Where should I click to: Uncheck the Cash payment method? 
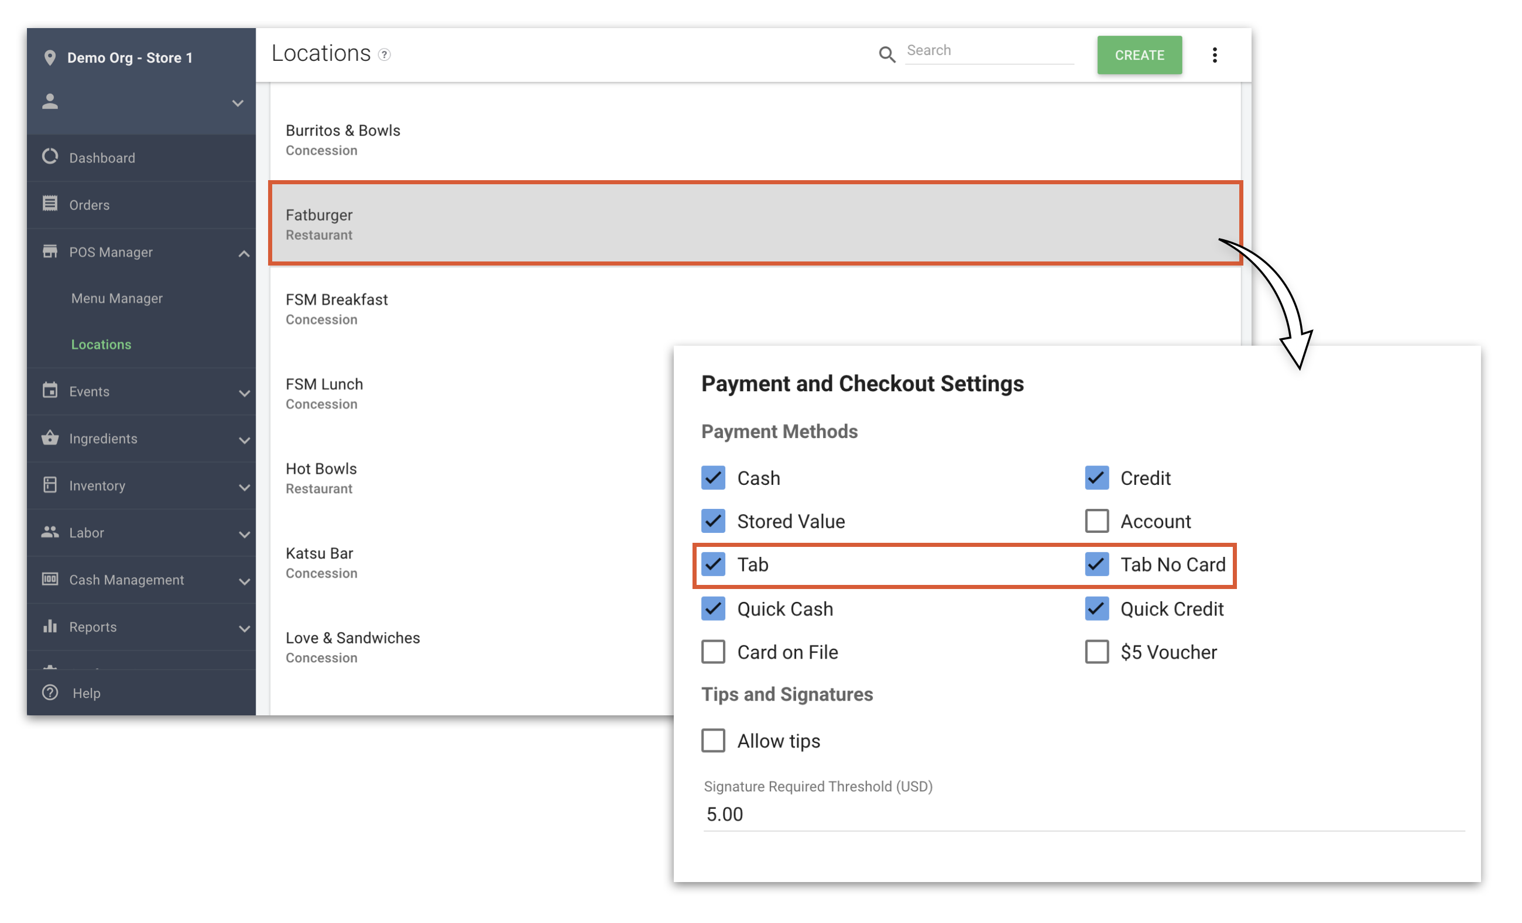[714, 478]
